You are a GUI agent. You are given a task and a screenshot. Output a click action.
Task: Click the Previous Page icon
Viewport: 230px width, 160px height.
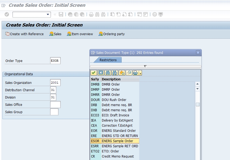click(118, 14)
